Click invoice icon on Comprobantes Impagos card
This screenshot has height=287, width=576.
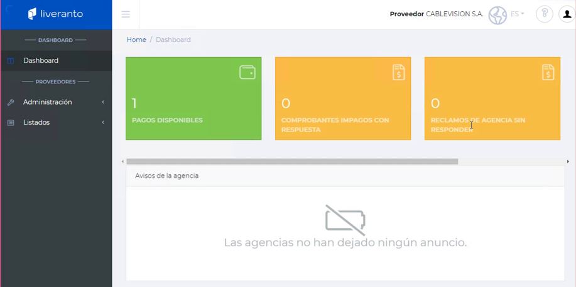(x=399, y=72)
